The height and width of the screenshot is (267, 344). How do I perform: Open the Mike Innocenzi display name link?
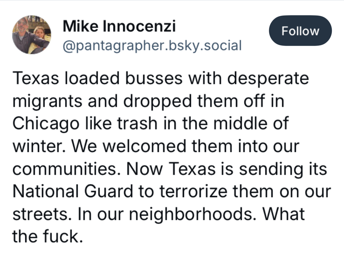point(119,26)
